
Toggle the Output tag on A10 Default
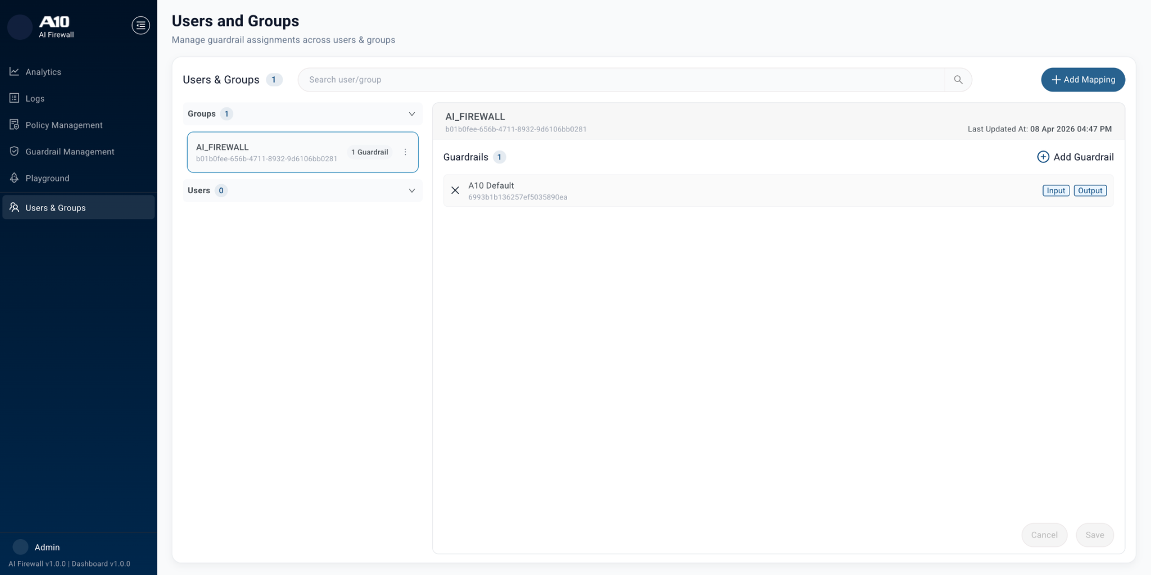coord(1090,191)
